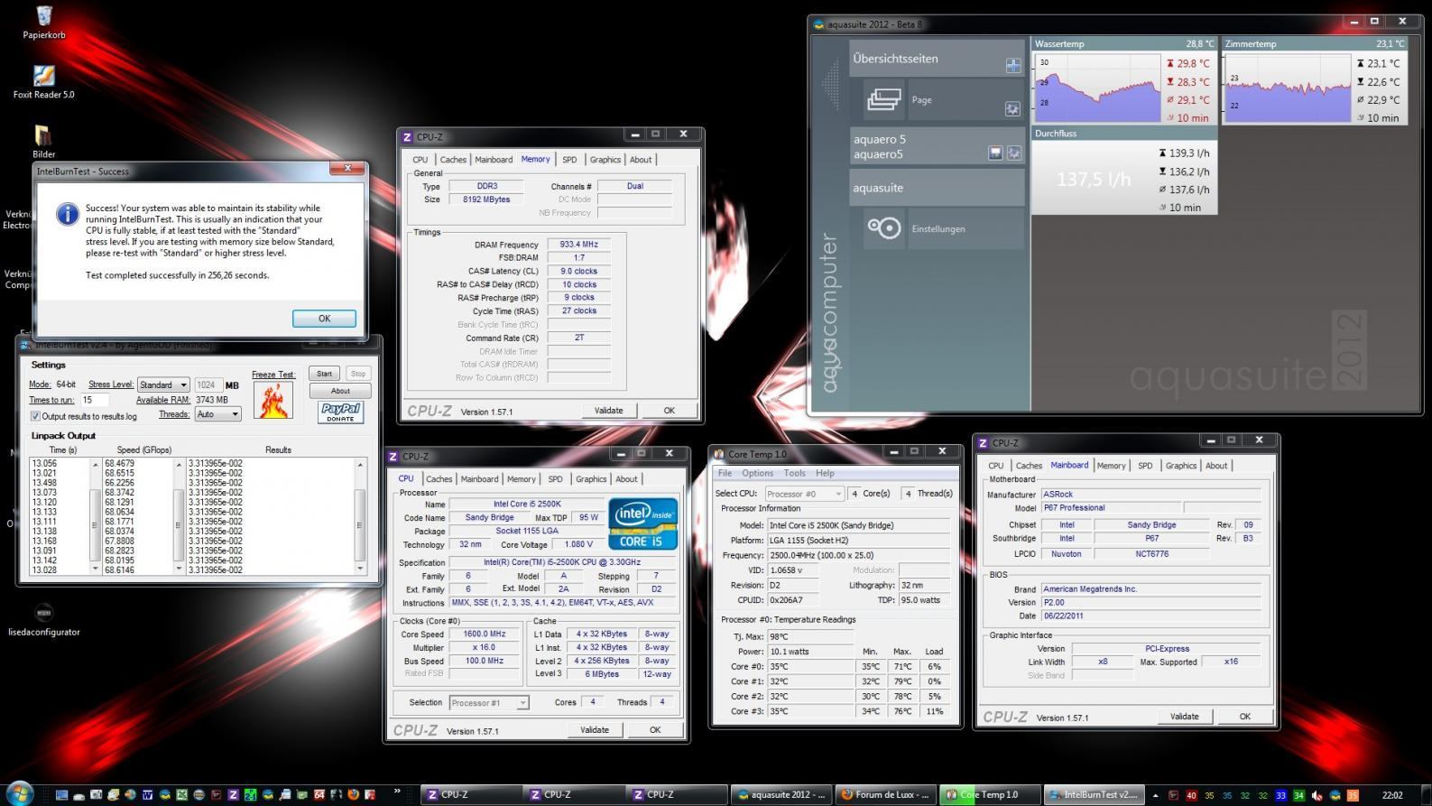The height and width of the screenshot is (806, 1432).
Task: Open Core Temp File menu
Action: point(725,473)
